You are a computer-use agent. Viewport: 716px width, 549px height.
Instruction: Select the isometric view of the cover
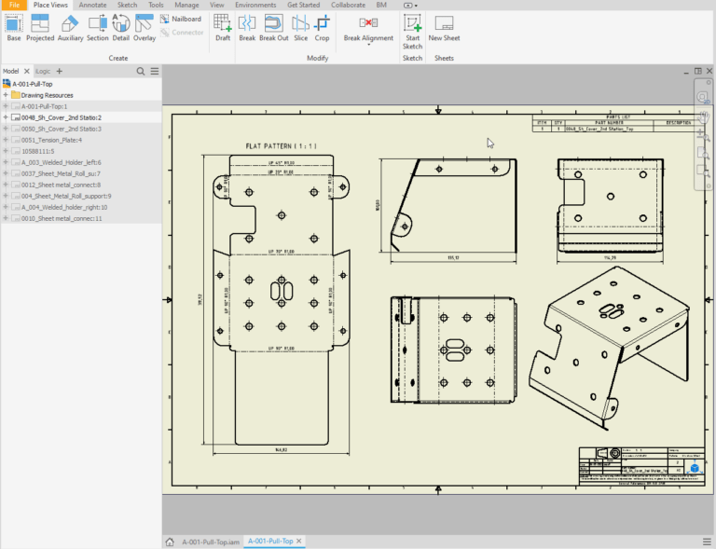coord(609,348)
